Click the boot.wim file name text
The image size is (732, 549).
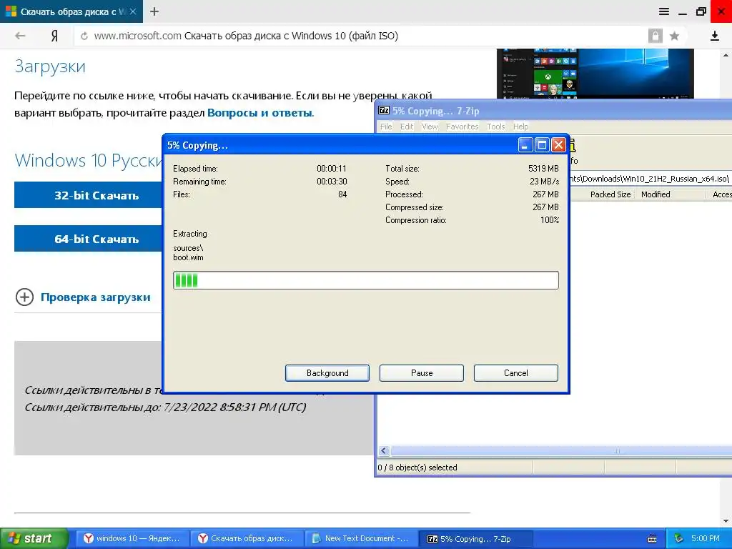(x=188, y=257)
